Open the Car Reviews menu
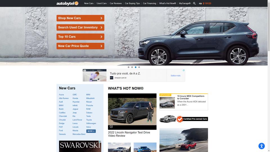 point(116,3)
